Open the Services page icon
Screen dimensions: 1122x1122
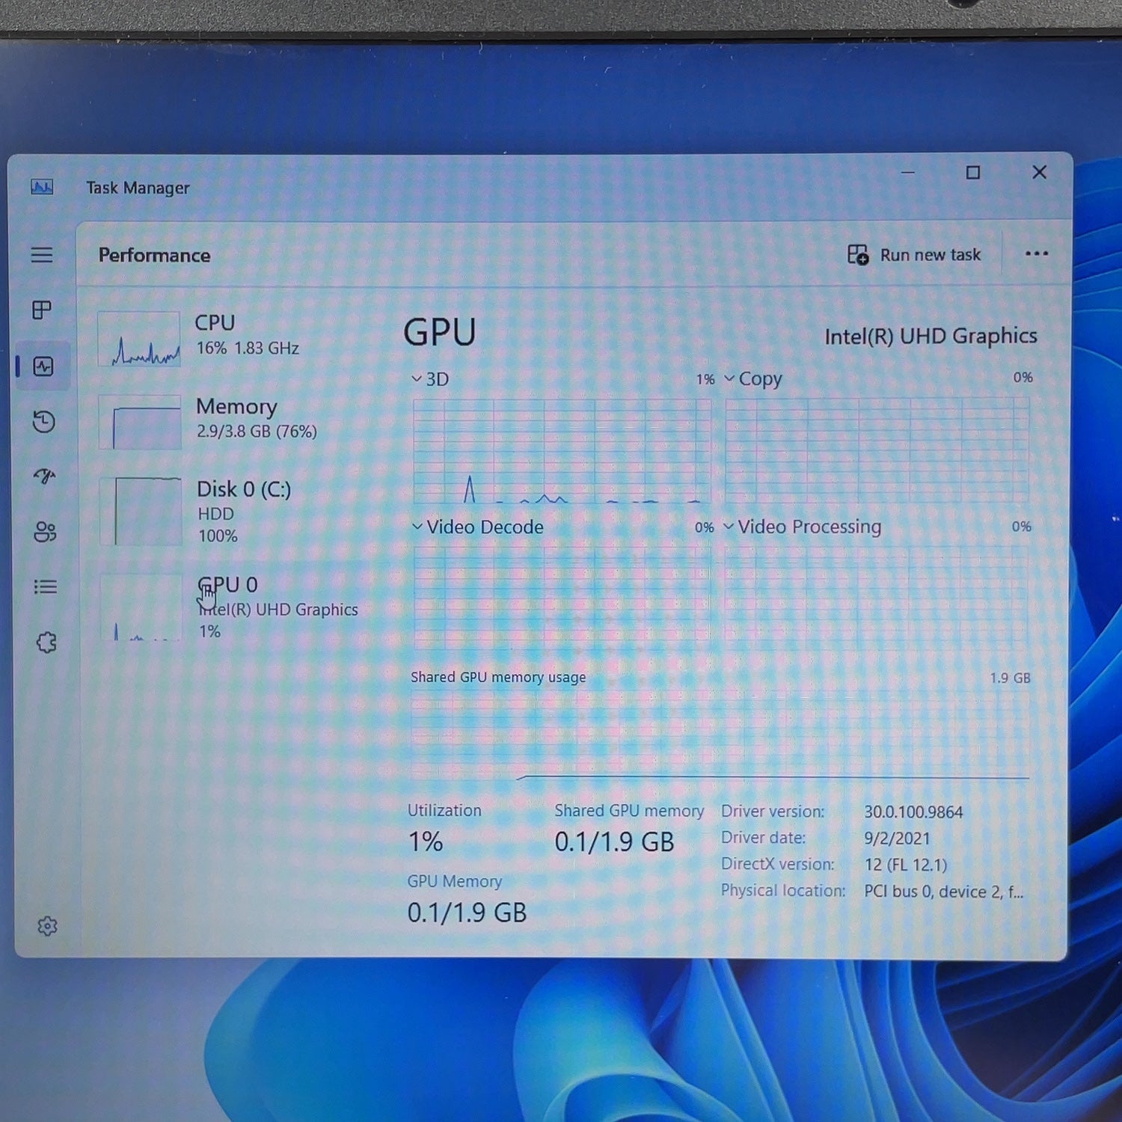46,642
